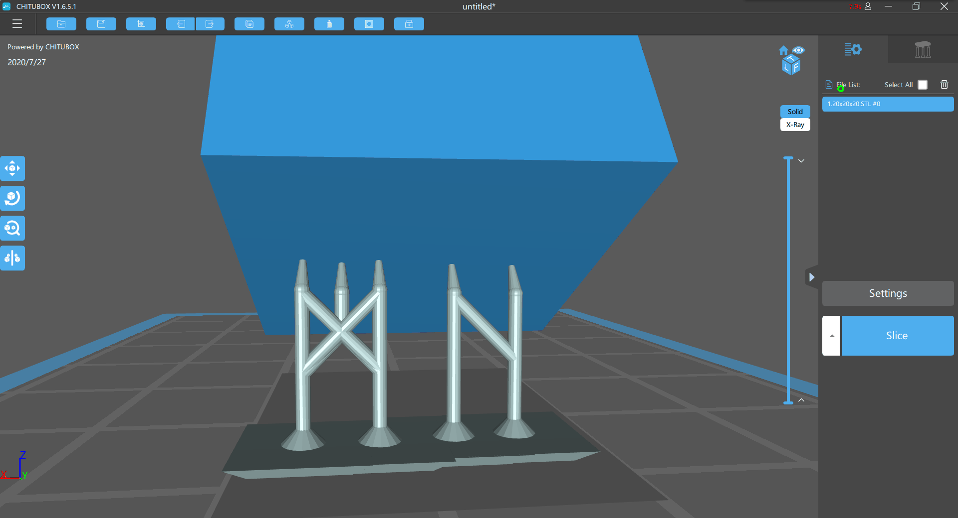Select the Move tool on left sidebar
This screenshot has width=958, height=518.
click(12, 168)
